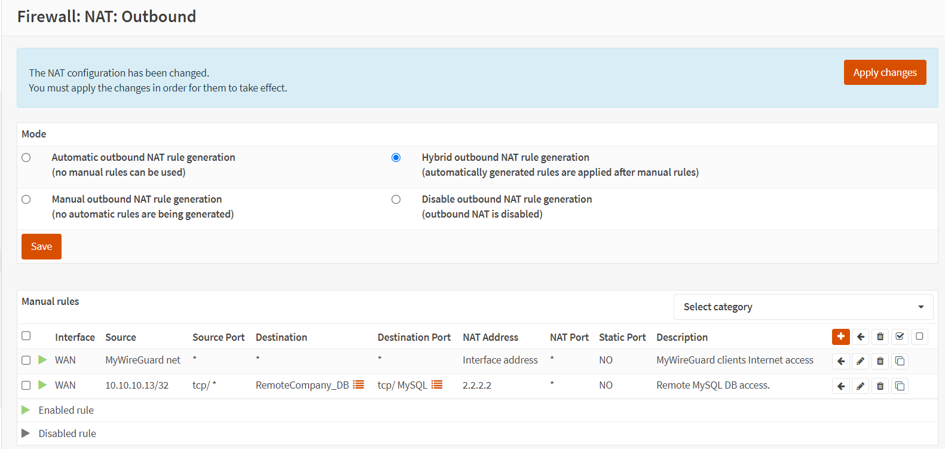Select Automatic outbound NAT rule generation
The image size is (945, 449).
coord(26,157)
